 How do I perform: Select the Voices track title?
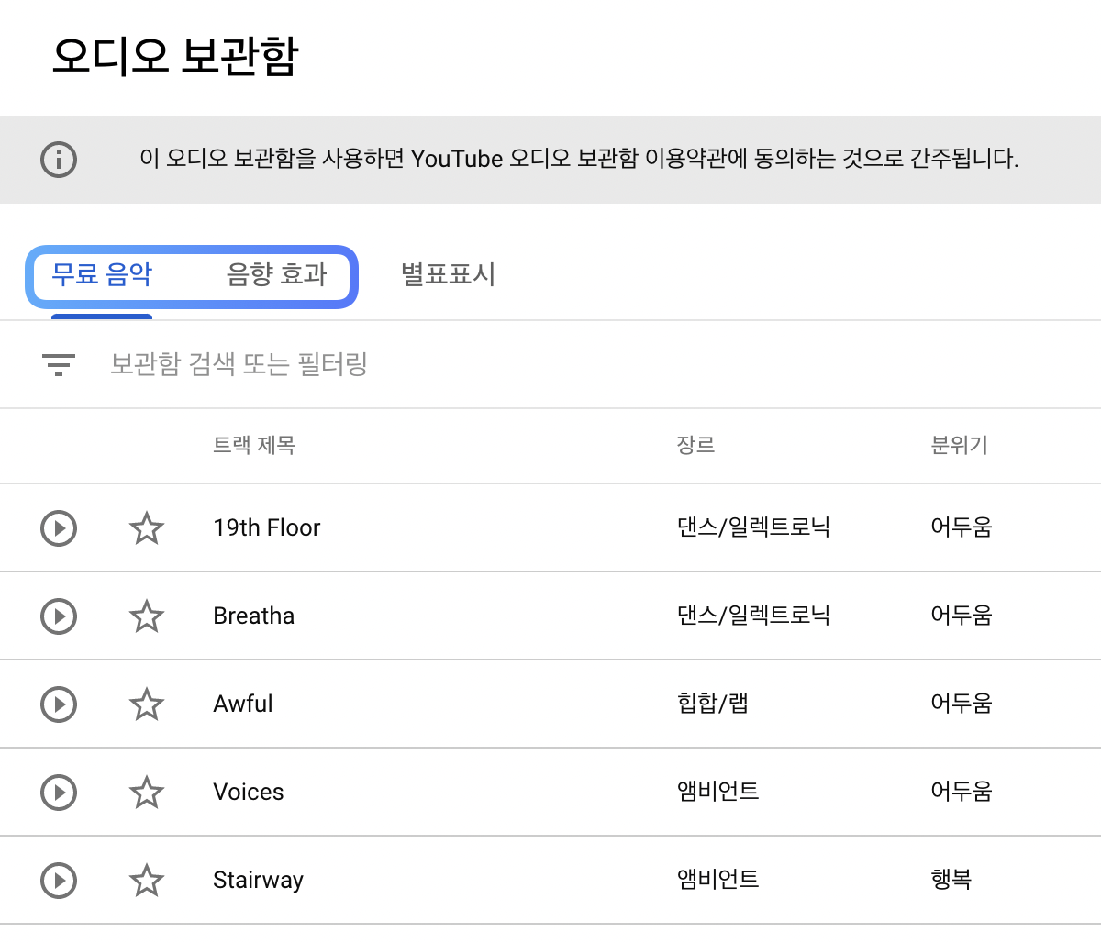[249, 793]
